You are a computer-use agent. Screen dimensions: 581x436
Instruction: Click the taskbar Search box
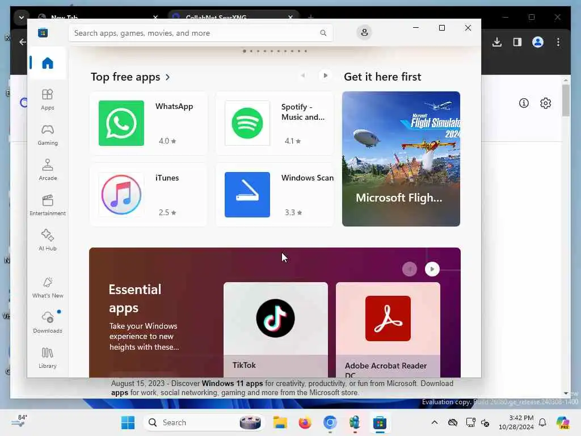tap(204, 422)
